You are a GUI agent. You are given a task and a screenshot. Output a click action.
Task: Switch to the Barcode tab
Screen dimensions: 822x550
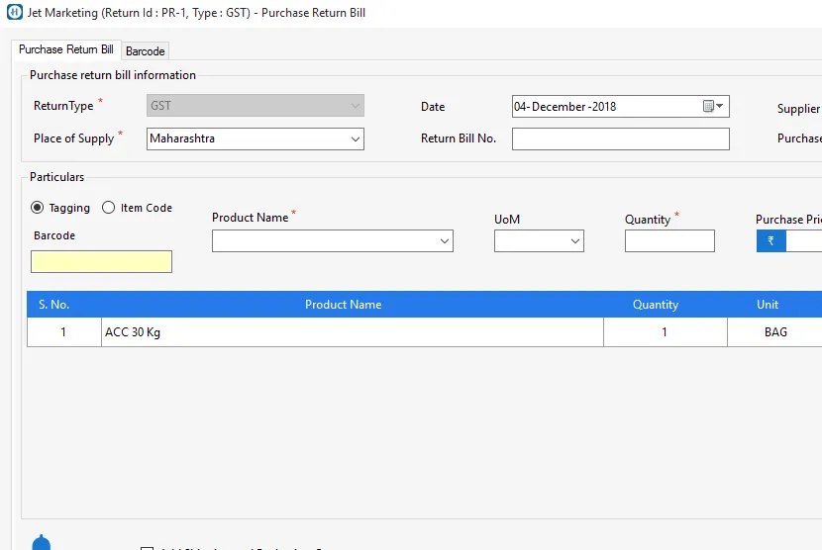click(x=145, y=50)
